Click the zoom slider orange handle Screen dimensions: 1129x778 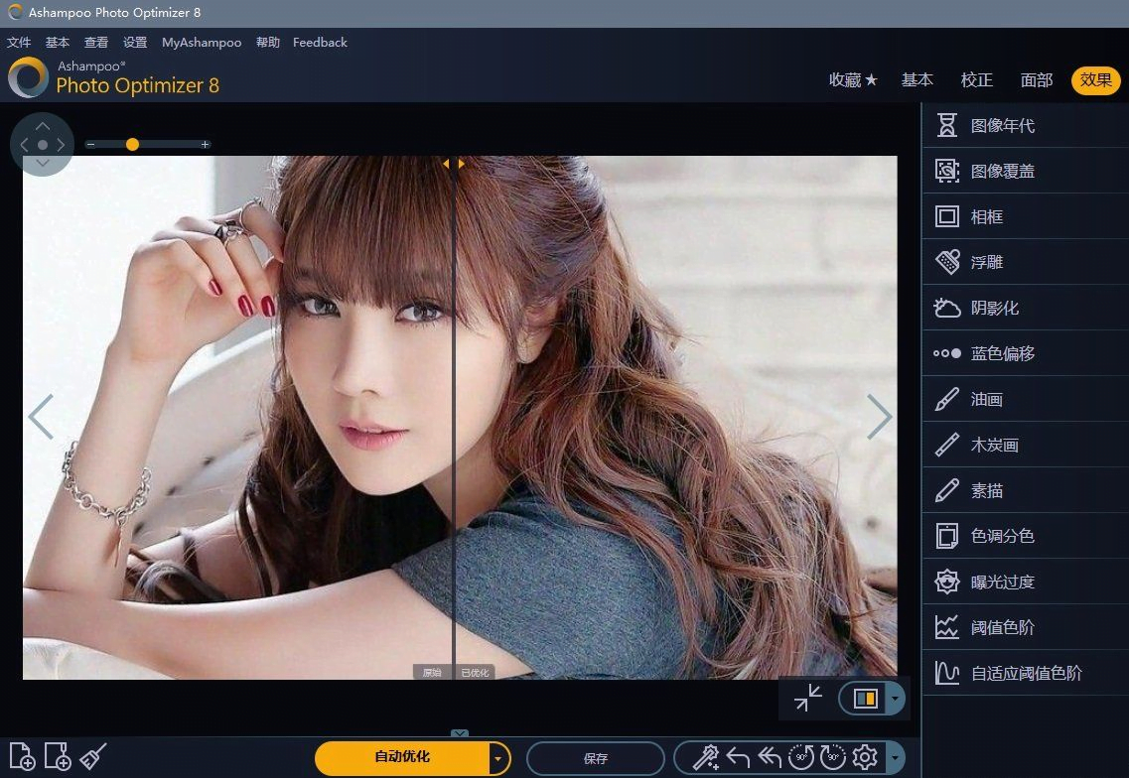point(132,145)
